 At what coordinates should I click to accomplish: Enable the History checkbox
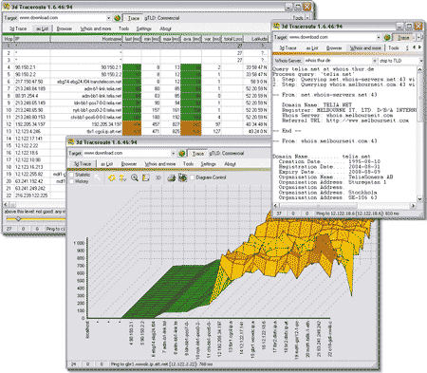71,181
